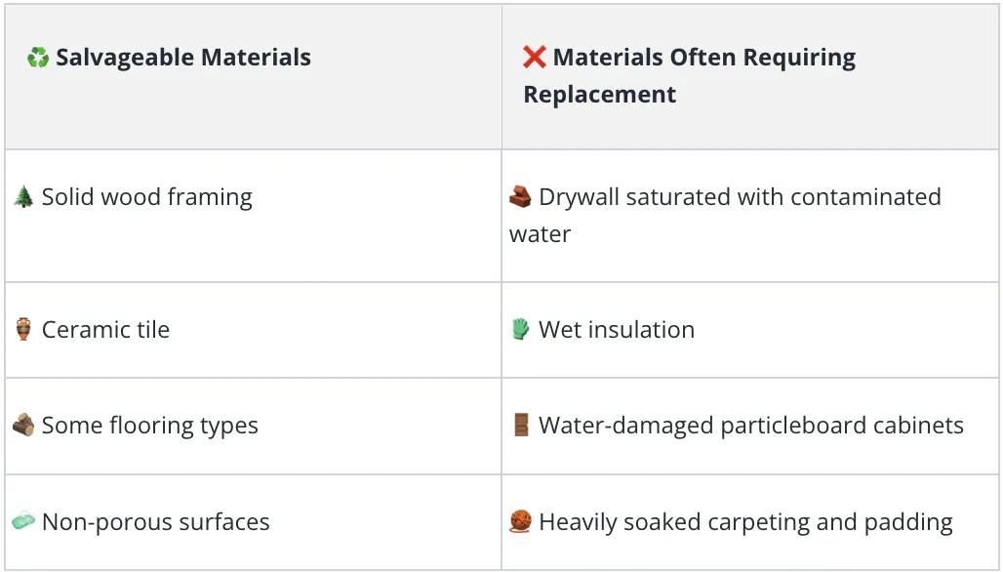Click the Some flooring types text
Screen dimensions: 1003x572
(x=150, y=427)
